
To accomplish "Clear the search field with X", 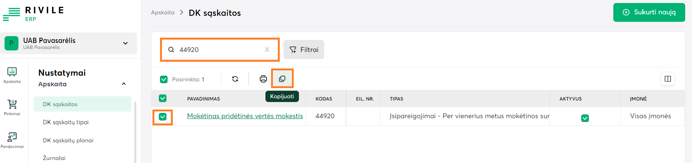I will pos(267,49).
